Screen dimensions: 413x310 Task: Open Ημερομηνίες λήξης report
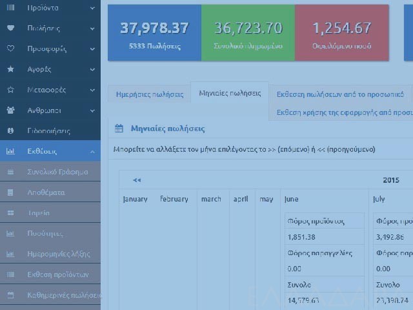pos(50,254)
